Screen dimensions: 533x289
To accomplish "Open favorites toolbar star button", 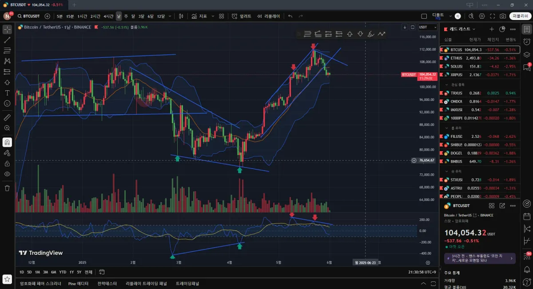I will pyautogui.click(x=7, y=279).
